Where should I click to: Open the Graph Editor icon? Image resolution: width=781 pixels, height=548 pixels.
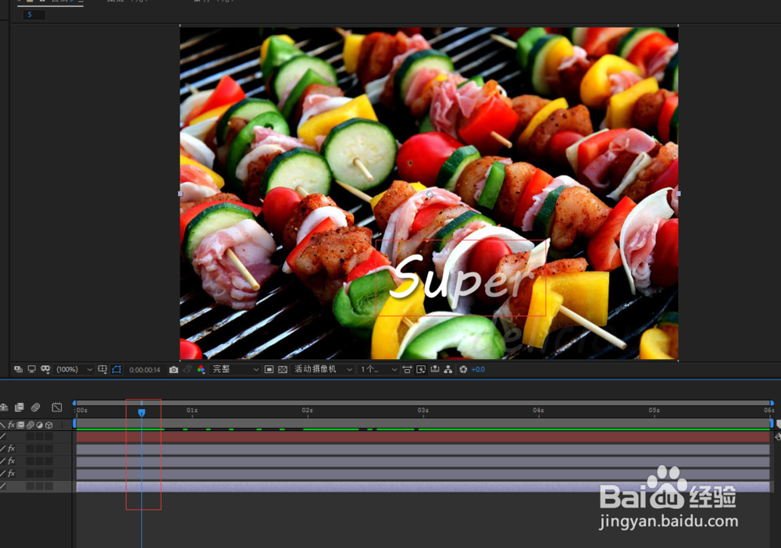coord(57,407)
